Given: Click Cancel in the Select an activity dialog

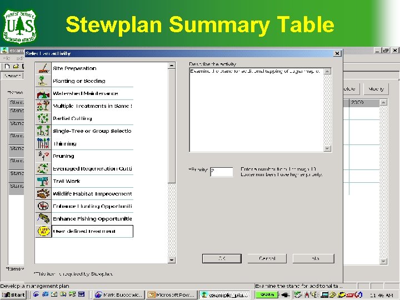Looking at the screenshot, I should pyautogui.click(x=267, y=258).
